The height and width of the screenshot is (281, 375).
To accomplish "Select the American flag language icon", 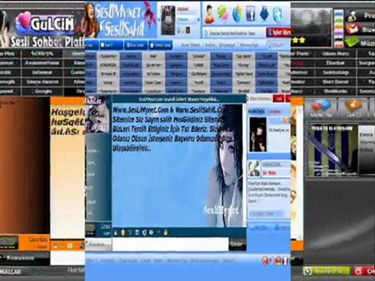I will pos(272,261).
